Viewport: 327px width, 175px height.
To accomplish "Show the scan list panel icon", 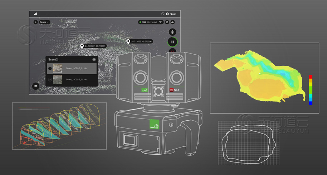I will pos(36,86).
